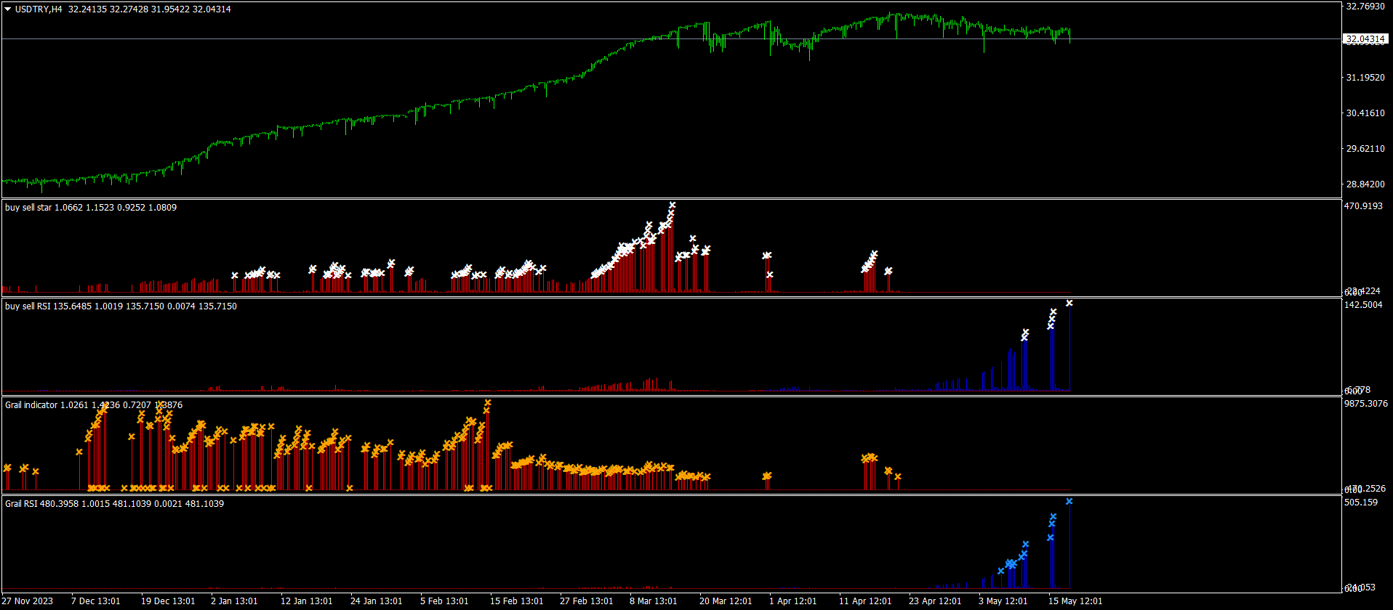Viewport: 1393px width, 610px height.
Task: Click the OHLC values after USDTRY,H4
Action: coord(150,9)
